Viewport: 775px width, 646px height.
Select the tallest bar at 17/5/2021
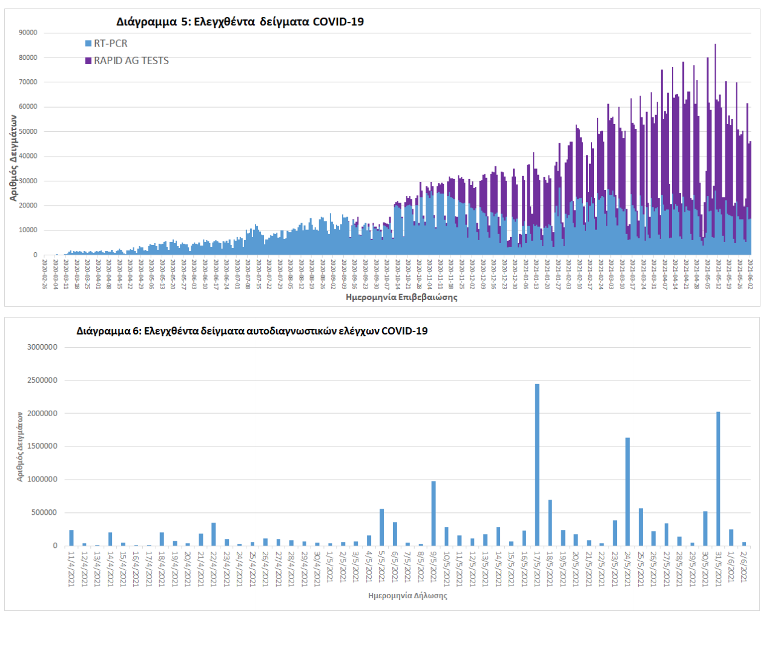pyautogui.click(x=537, y=465)
